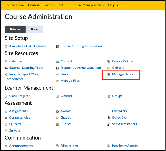Click the Course Builder blocks icon
Image resolution: width=166 pixels, height=151 pixels.
[109, 61]
